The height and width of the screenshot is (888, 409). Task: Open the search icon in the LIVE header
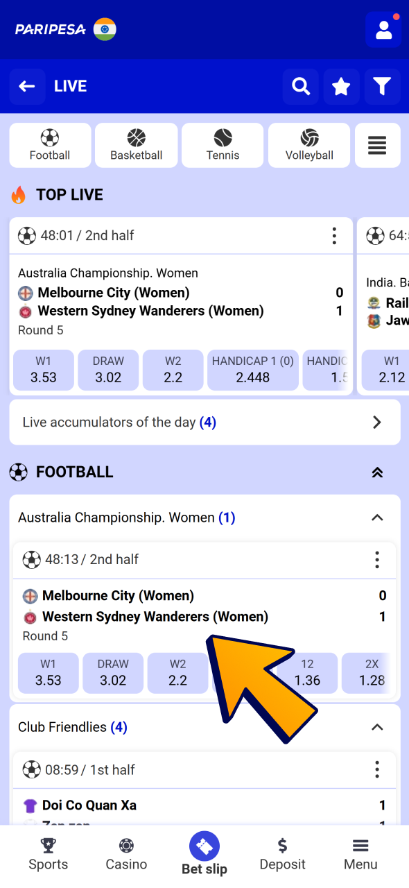tap(300, 86)
